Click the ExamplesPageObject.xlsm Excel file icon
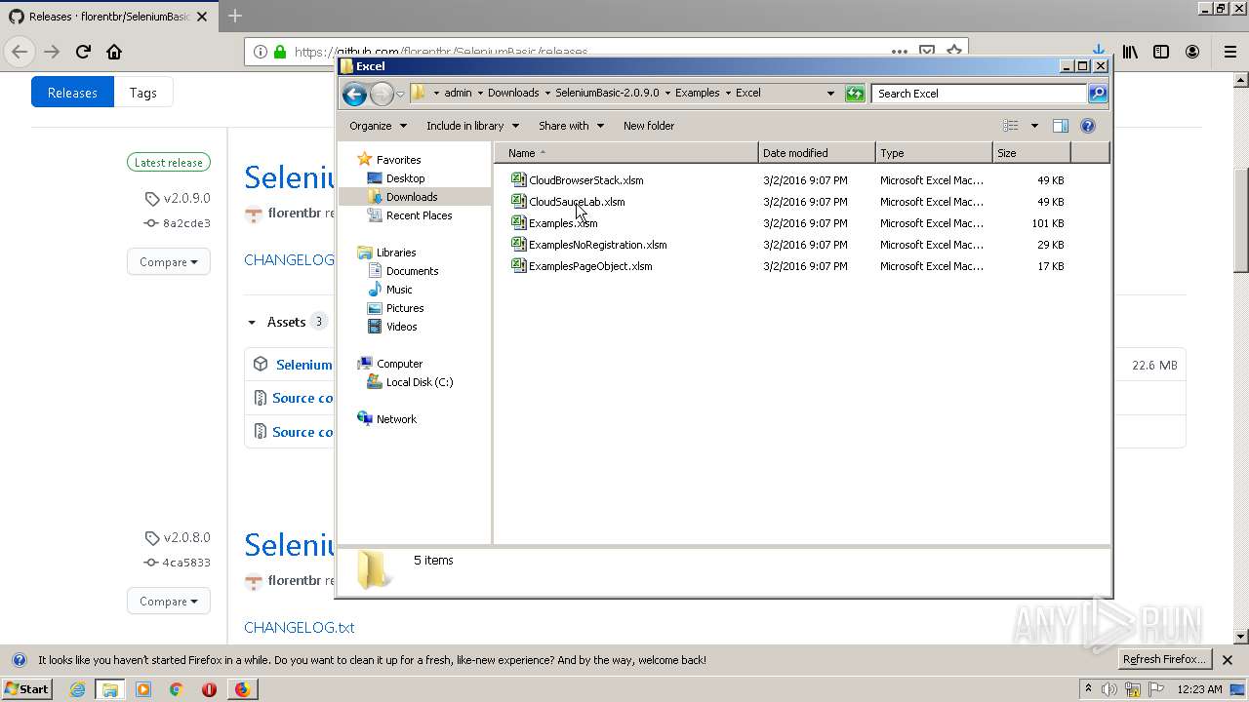This screenshot has width=1249, height=702. [x=519, y=266]
